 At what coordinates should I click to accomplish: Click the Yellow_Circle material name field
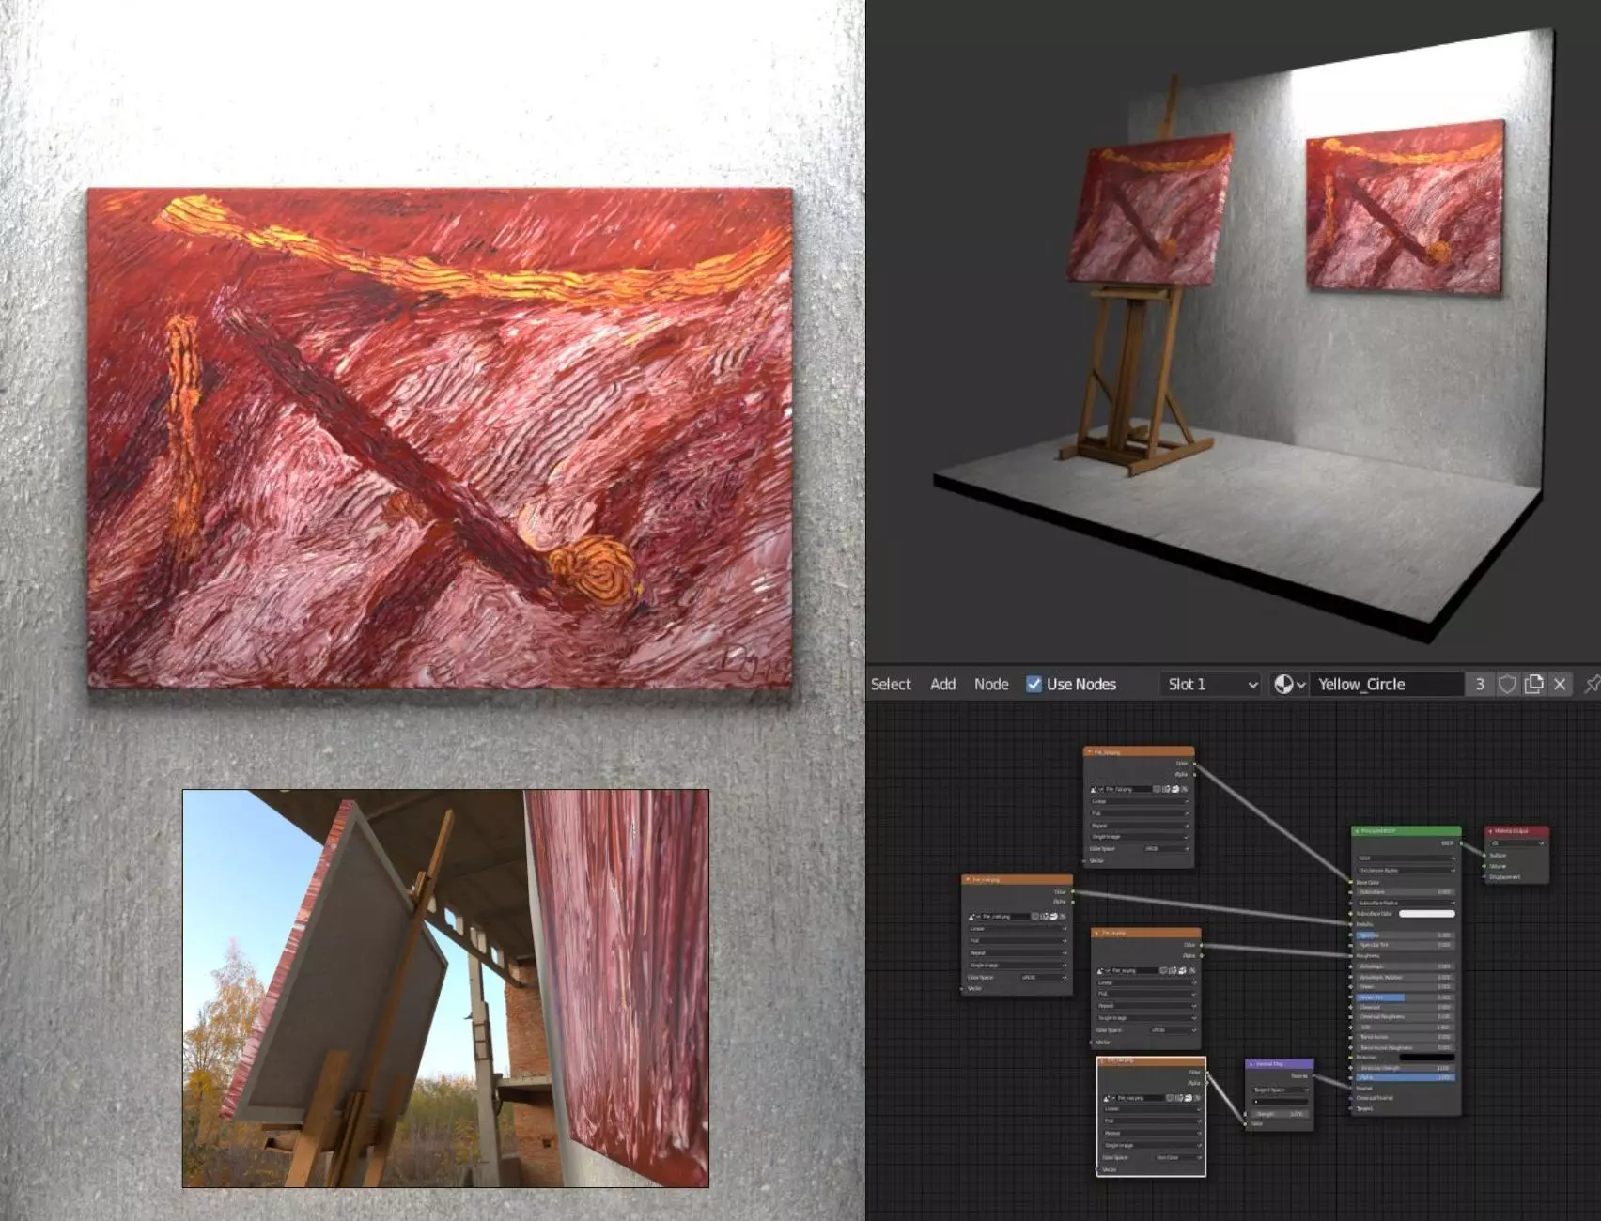click(1389, 684)
